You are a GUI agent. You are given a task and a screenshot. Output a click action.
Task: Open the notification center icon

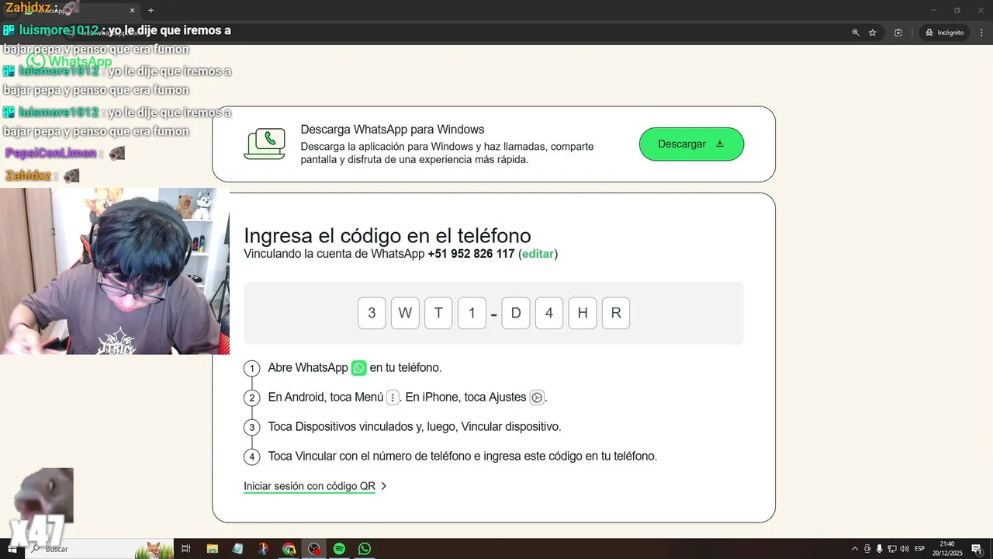[x=977, y=549]
